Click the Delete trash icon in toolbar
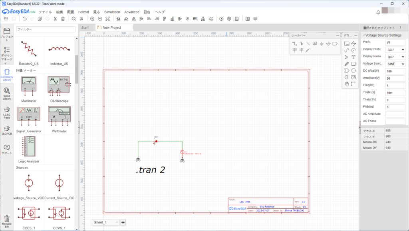Image resolution: width=409 pixels, height=231 pixels. 63,19
